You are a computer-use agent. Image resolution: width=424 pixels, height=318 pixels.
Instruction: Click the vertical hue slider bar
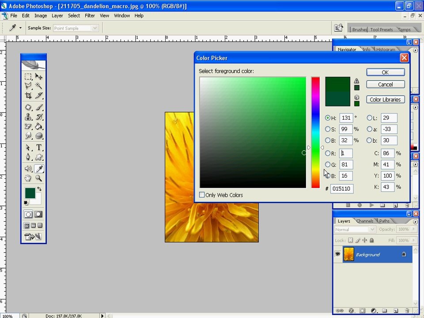315,132
